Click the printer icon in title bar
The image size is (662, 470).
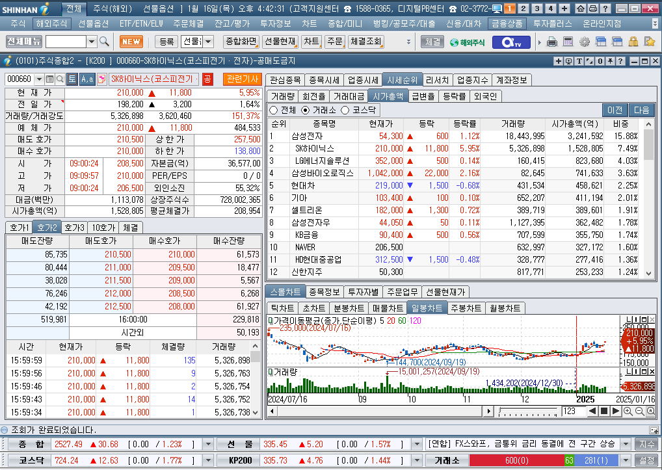[593, 8]
